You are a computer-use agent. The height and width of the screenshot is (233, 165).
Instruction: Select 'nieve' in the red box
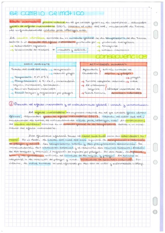tap(134, 81)
